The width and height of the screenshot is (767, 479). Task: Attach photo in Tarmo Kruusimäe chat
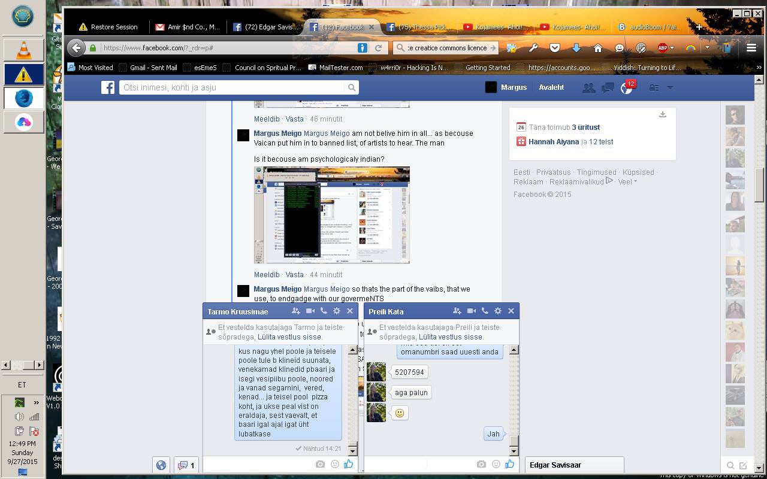pos(320,464)
